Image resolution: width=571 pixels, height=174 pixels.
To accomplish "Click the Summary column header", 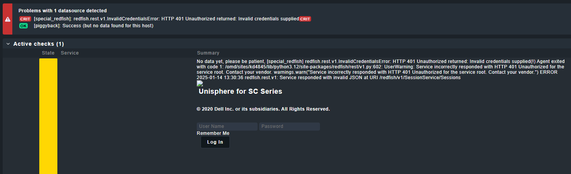I will coord(208,53).
